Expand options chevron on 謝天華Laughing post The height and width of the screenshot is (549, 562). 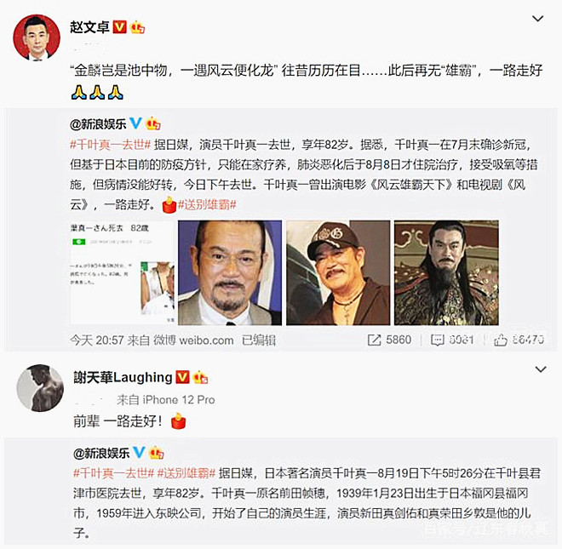pyautogui.click(x=540, y=369)
